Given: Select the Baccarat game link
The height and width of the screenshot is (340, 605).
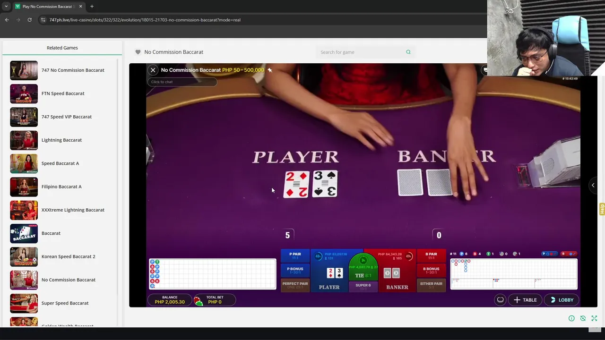Looking at the screenshot, I should tap(51, 233).
